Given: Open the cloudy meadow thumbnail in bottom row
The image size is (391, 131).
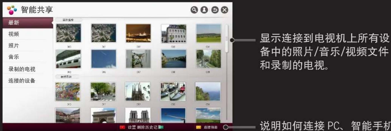Looking at the screenshot, I should tap(208, 115).
